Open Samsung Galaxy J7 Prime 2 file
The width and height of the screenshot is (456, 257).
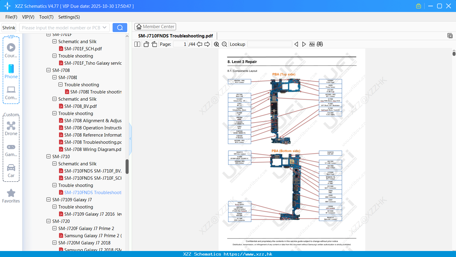90,235
